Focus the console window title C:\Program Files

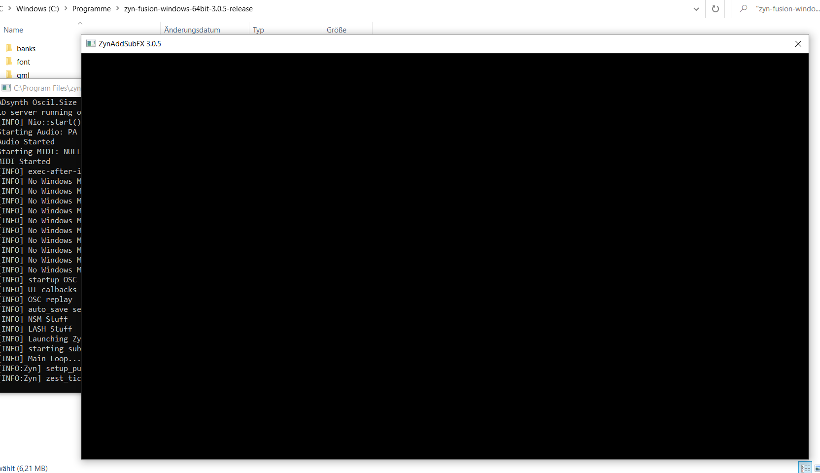47,88
